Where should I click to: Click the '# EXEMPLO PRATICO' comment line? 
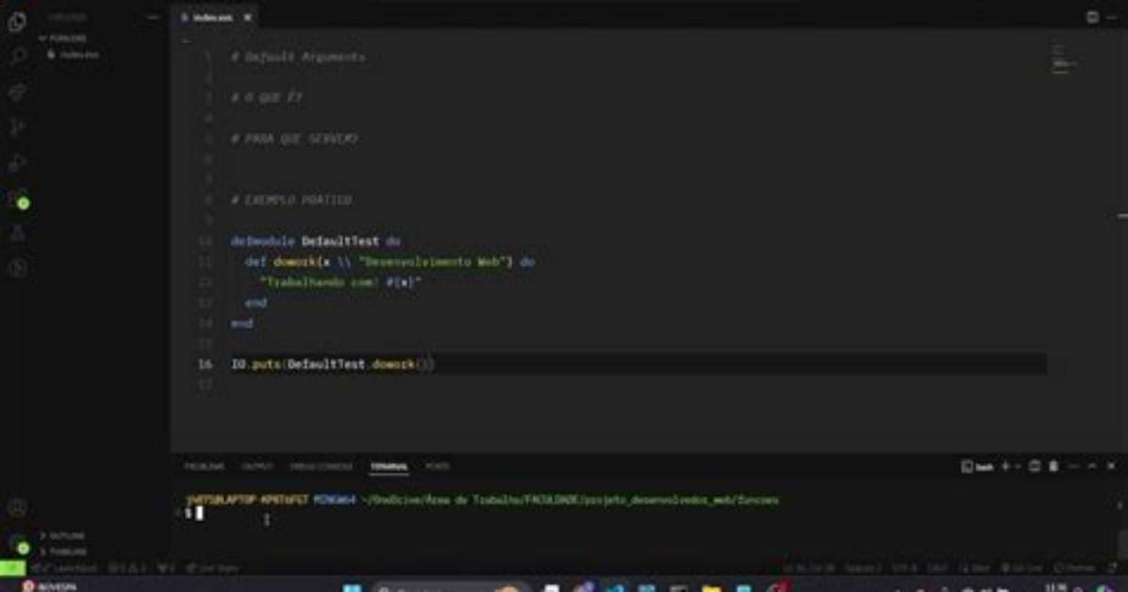point(291,200)
